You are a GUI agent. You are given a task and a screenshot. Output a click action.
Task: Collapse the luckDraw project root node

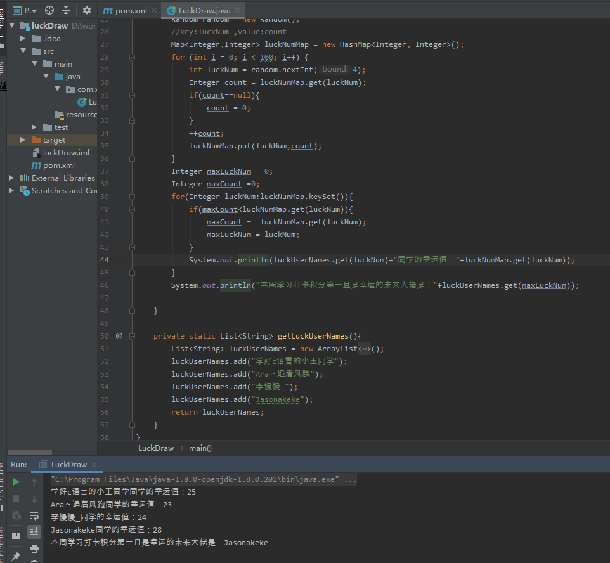tap(11, 26)
